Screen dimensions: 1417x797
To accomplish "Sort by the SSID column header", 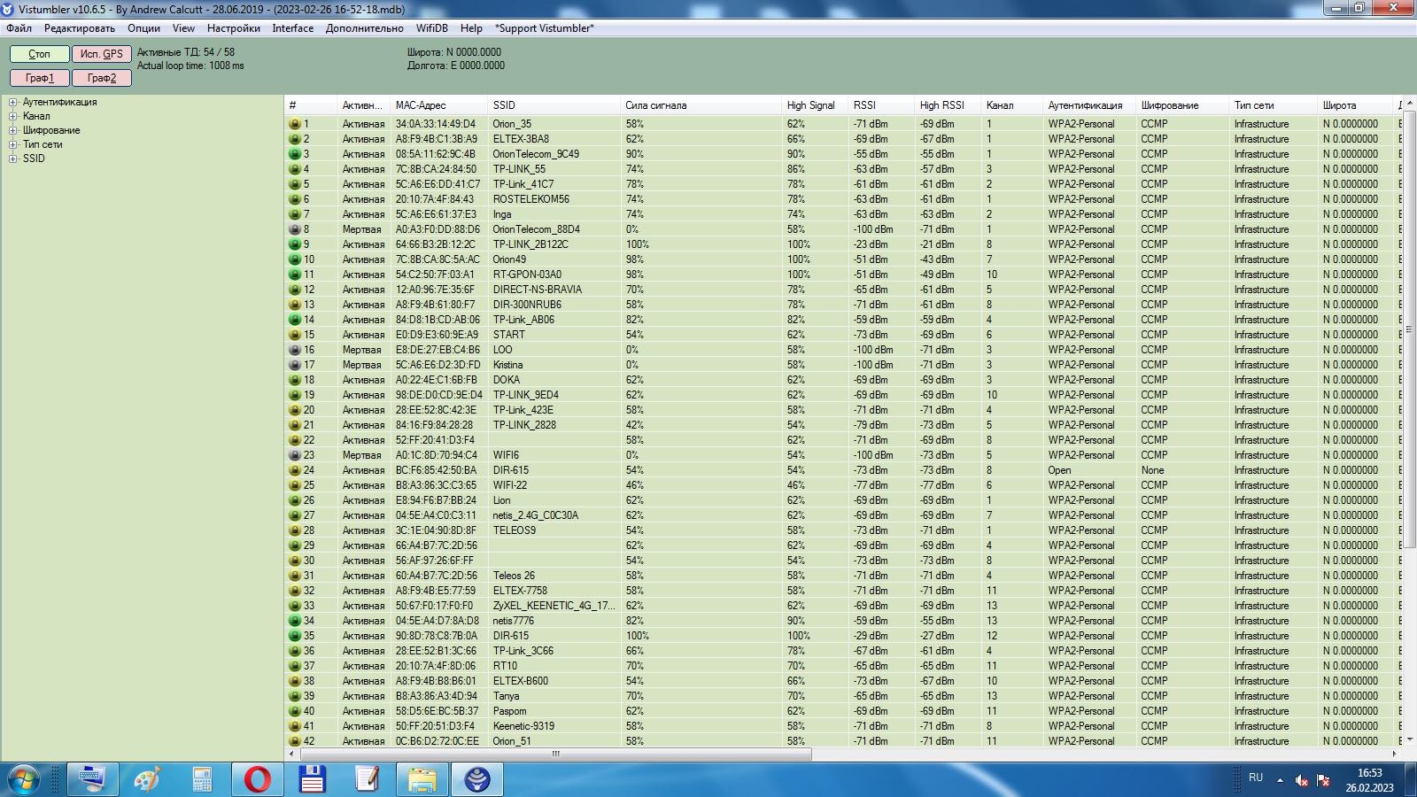I will [x=554, y=105].
